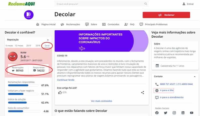200x116 pixels.
Task: Click the Ir para o Site link
Action: click(167, 90)
